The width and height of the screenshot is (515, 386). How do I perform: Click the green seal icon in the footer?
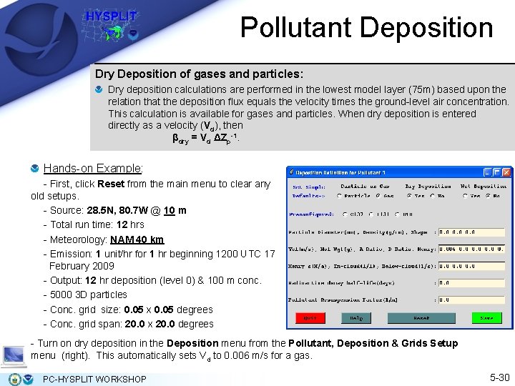click(x=15, y=380)
